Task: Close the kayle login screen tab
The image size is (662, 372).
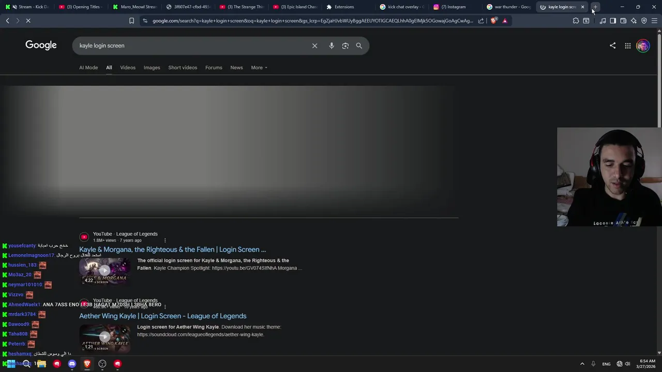Action: [x=582, y=7]
